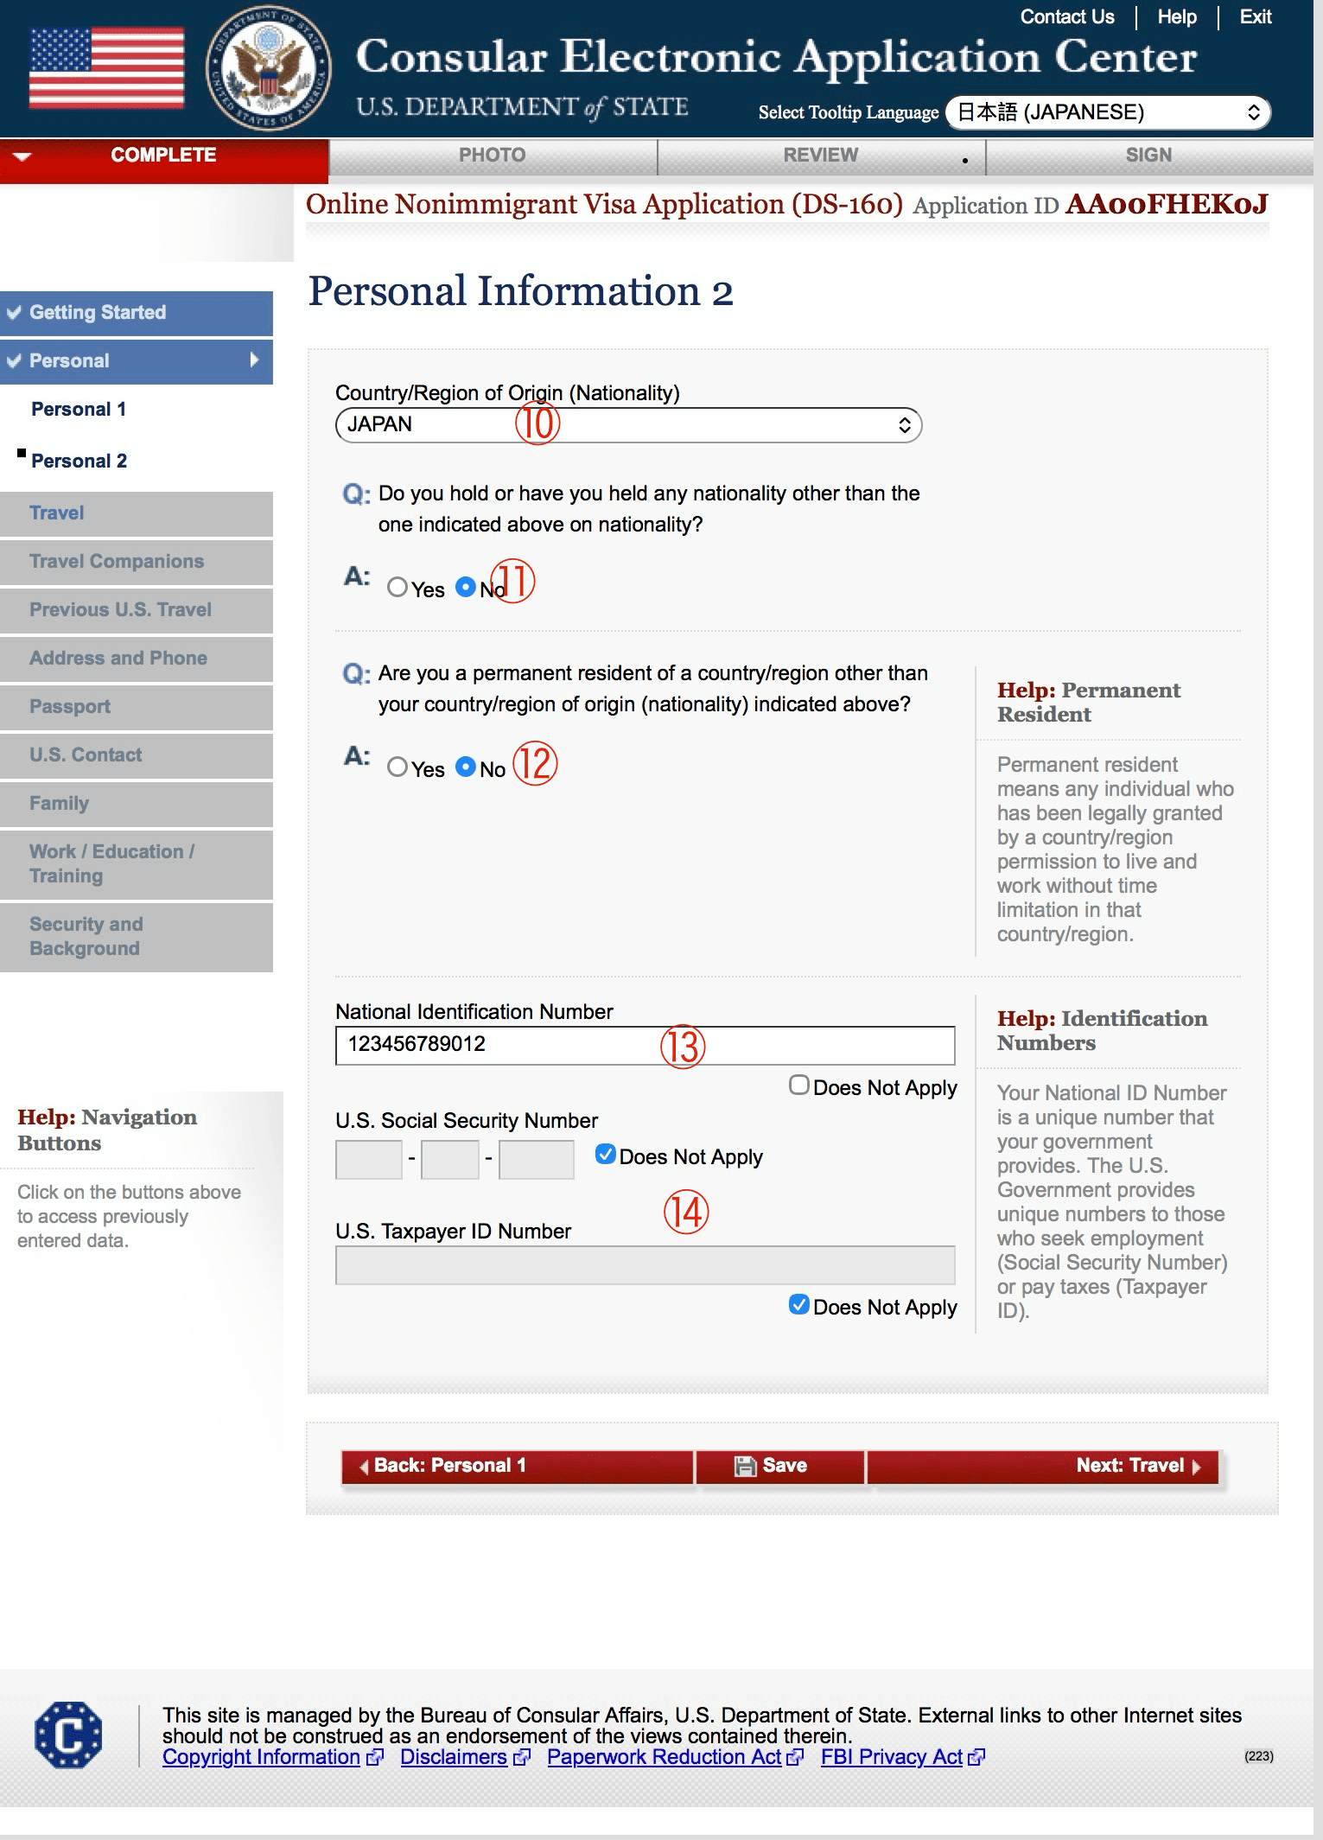The height and width of the screenshot is (1840, 1323).
Task: Switch to the REVIEW tab
Action: [821, 156]
